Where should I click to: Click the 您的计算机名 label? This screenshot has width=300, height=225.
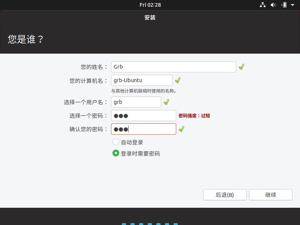pos(88,81)
